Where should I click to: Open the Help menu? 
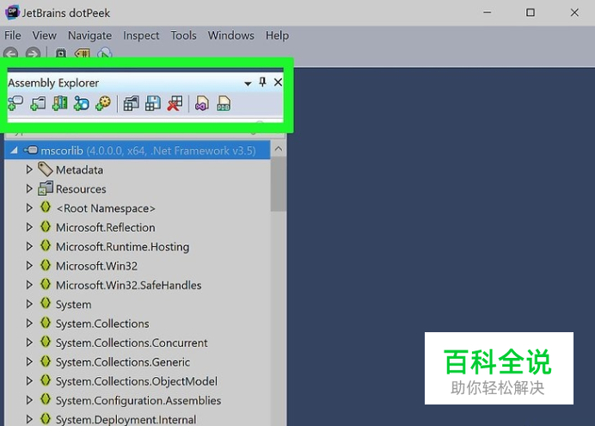277,35
